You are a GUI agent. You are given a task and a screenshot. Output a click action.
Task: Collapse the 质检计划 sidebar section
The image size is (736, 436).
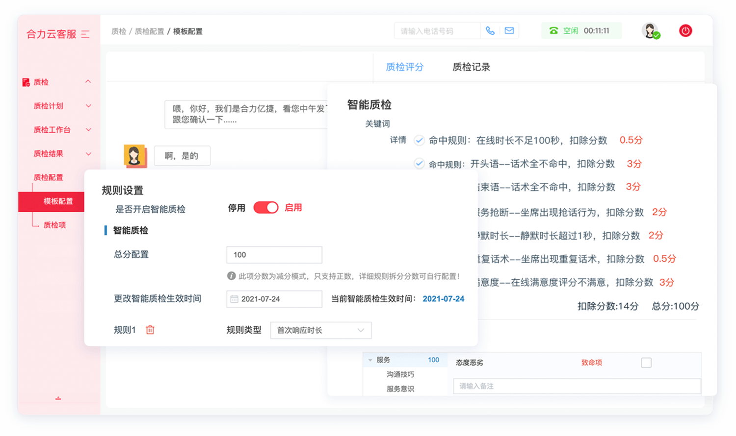[88, 106]
